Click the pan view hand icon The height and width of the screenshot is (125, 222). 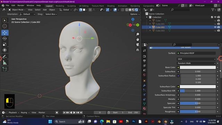(137, 39)
